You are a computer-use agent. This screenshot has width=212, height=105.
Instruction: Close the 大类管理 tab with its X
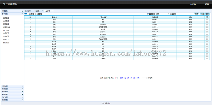pos(53,11)
